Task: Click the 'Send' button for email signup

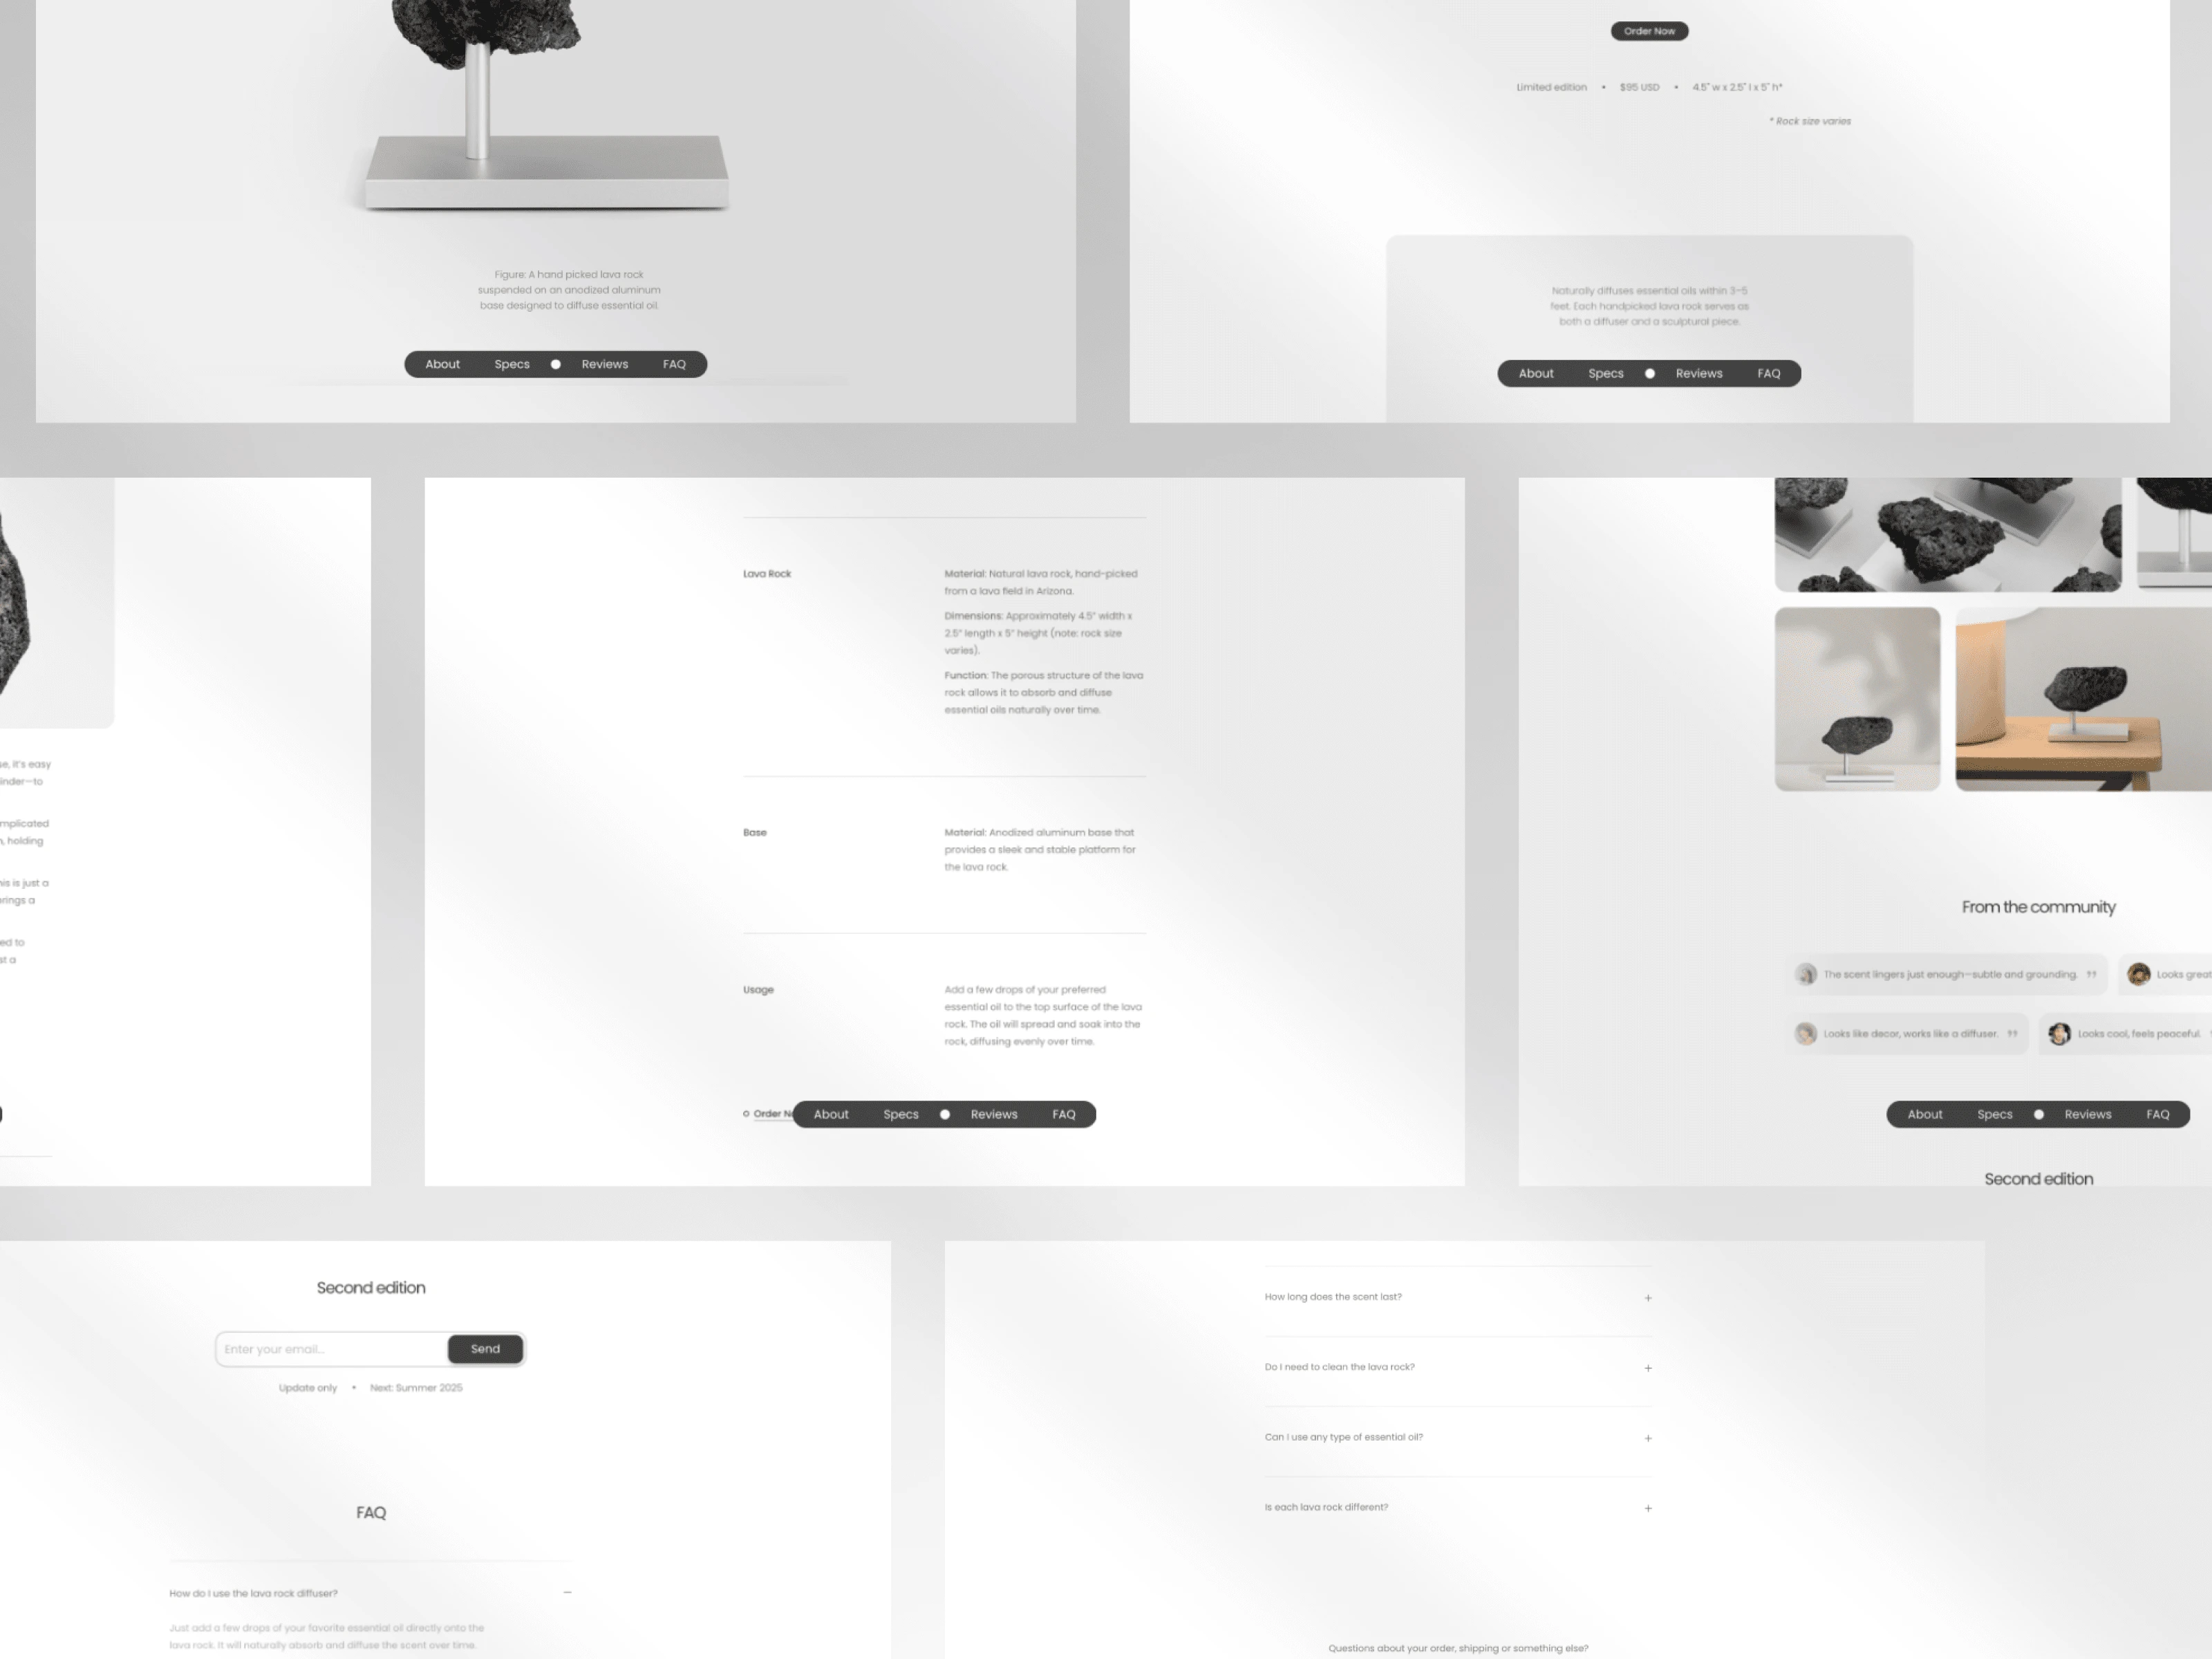Action: click(484, 1347)
